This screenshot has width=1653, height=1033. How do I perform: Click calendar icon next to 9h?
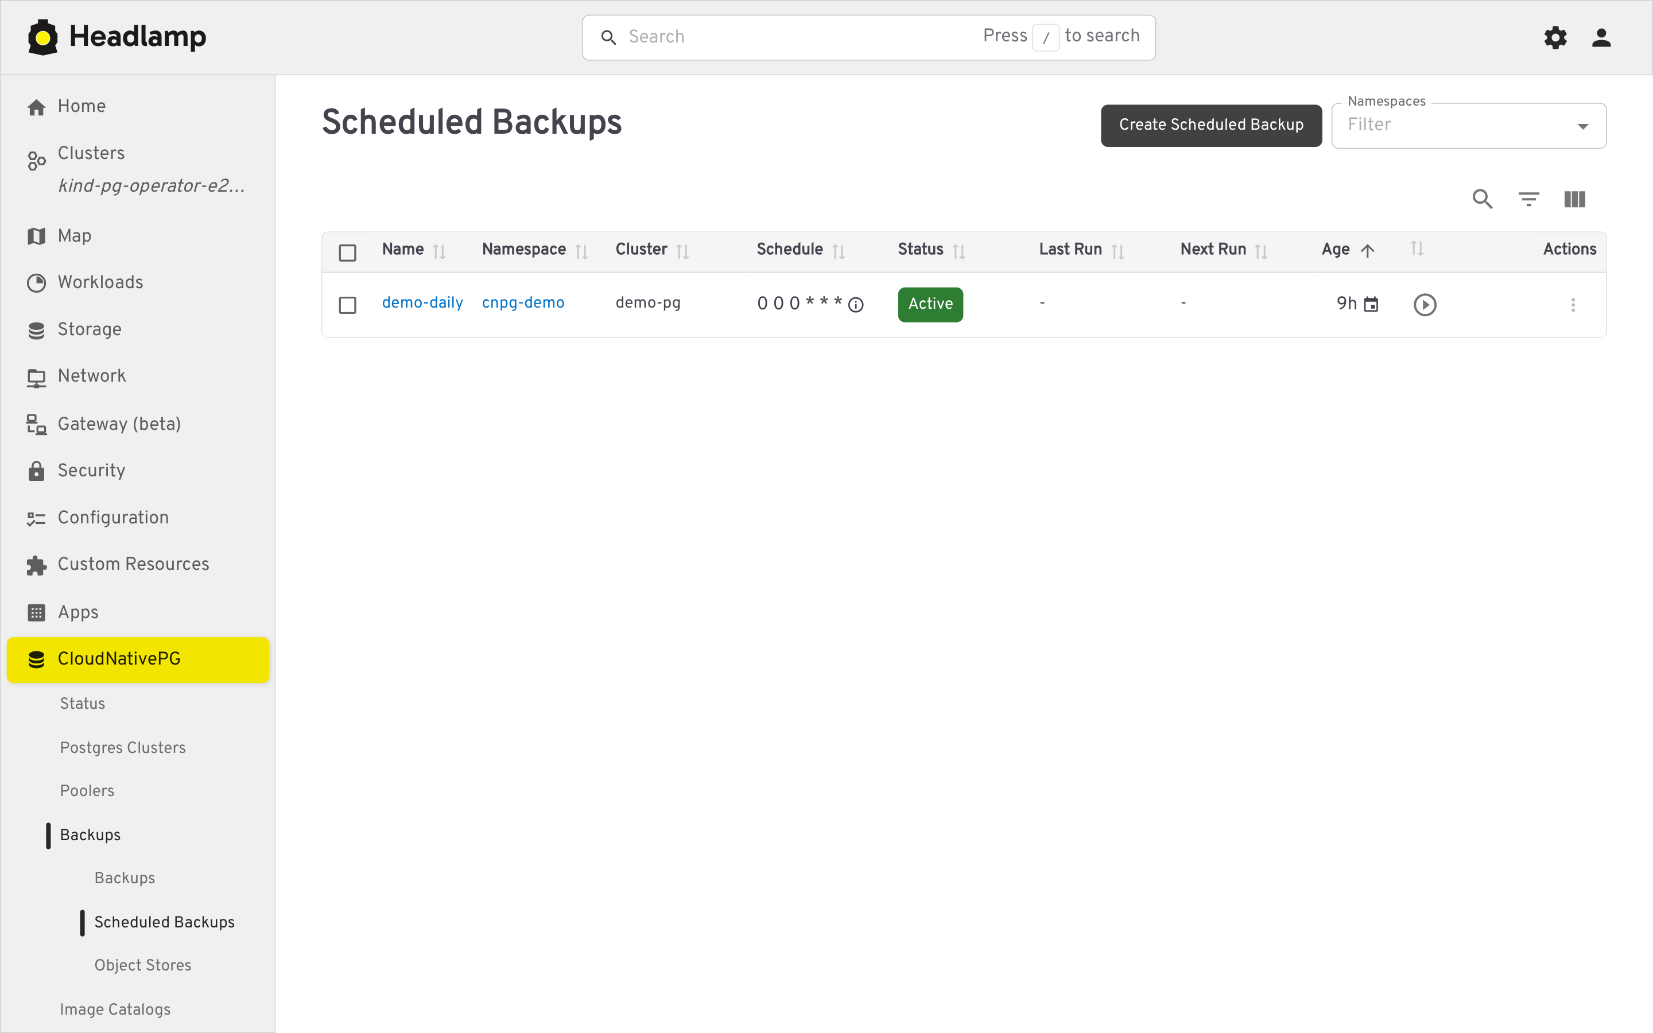[x=1370, y=304]
